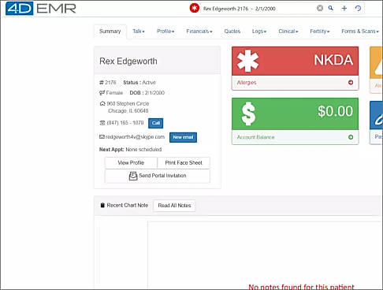Open Account Balance details arrow icon
The width and height of the screenshot is (383, 290).
[x=351, y=137]
